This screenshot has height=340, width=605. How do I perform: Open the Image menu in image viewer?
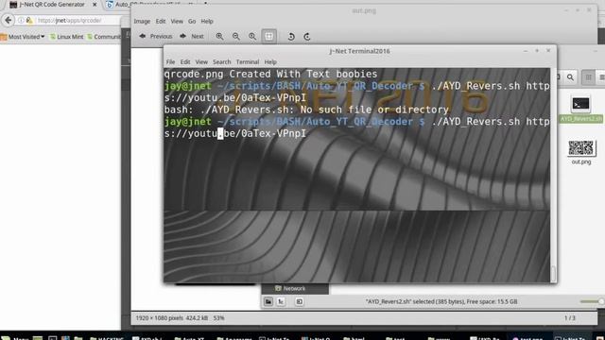click(x=142, y=21)
